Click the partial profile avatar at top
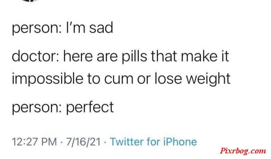Viewport: 271px width, 159px height. click(x=30, y=1)
